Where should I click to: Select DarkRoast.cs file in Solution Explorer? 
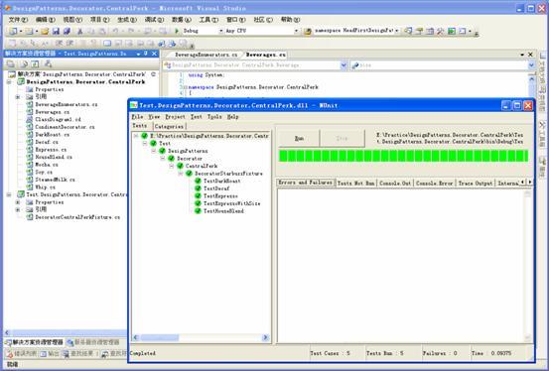pyautogui.click(x=53, y=134)
